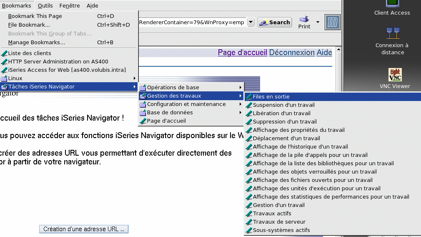Expand Tâches iSeries Navigator submenu arrow
Viewport: 421px width, 237px height.
coord(134,86)
